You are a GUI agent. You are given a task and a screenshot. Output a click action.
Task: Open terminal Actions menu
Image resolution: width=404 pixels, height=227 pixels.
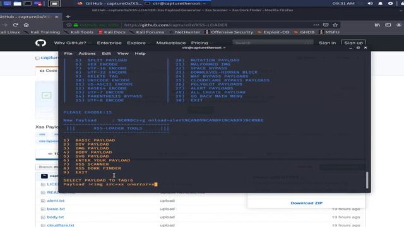(x=87, y=53)
